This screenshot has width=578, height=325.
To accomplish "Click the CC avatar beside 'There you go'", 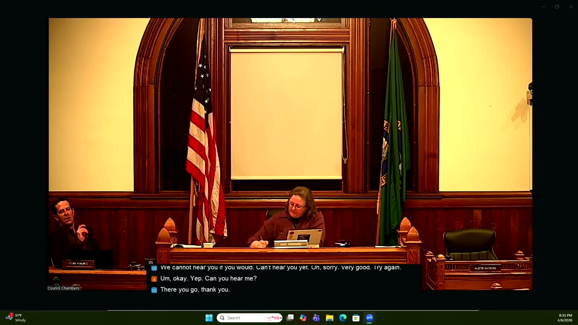I will 154,290.
